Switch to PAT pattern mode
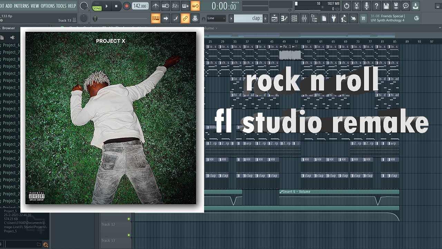The image size is (442, 249). coord(97,4)
